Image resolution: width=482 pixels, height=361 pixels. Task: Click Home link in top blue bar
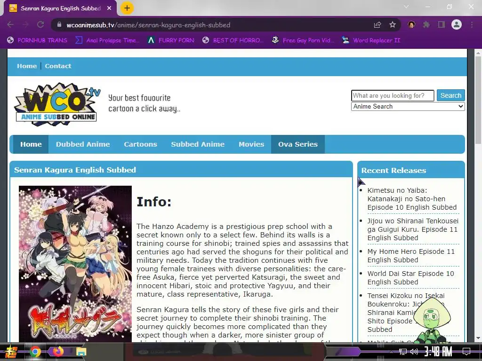coord(27,66)
